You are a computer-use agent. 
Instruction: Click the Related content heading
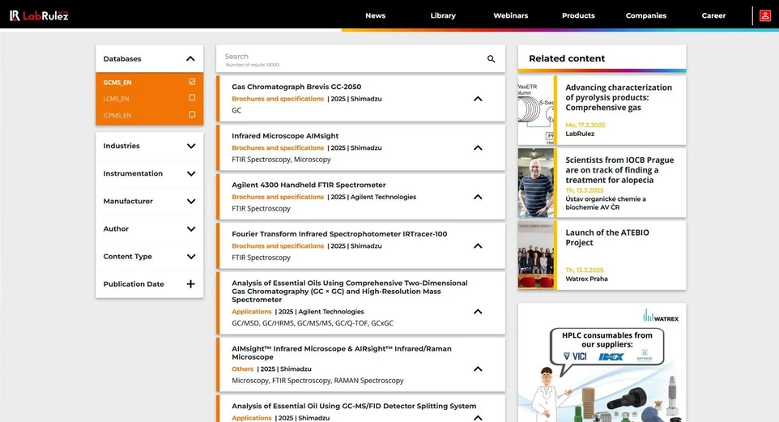[x=567, y=58]
